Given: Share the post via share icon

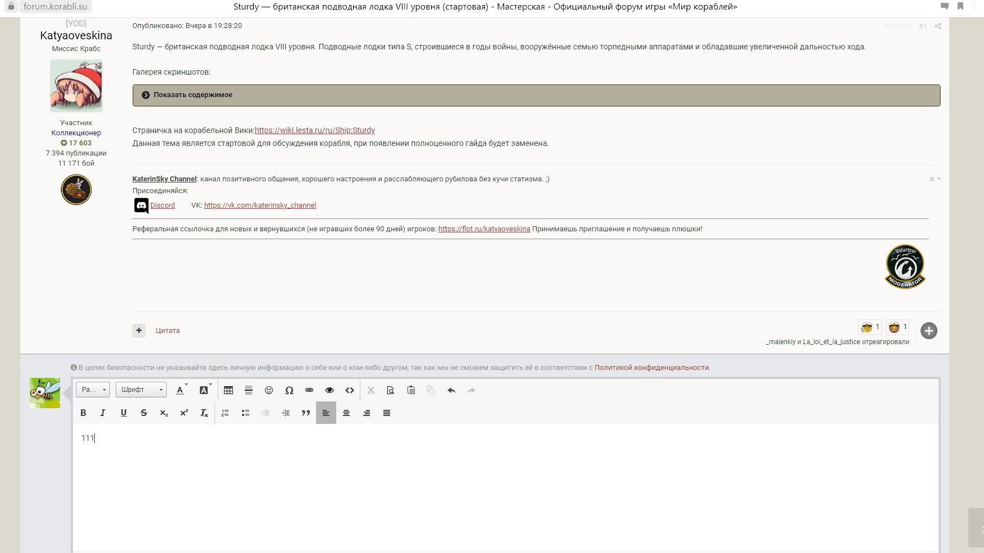Looking at the screenshot, I should pos(937,26).
